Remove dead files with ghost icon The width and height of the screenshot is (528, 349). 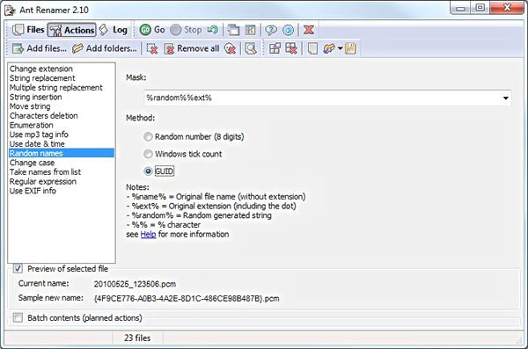pos(230,49)
